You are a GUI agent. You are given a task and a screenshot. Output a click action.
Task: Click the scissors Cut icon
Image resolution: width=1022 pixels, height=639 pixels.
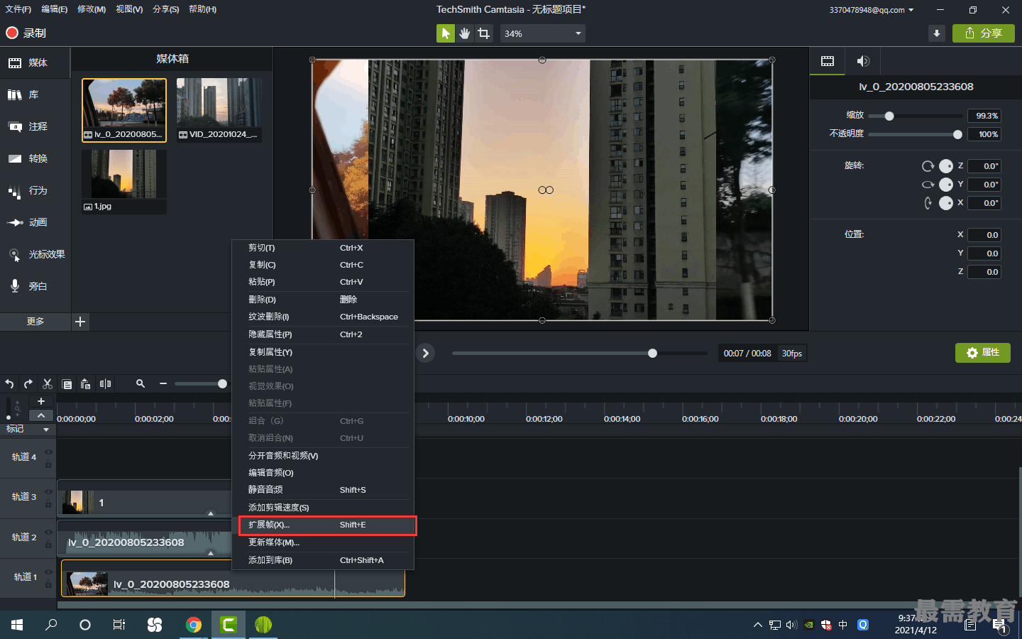click(x=48, y=384)
